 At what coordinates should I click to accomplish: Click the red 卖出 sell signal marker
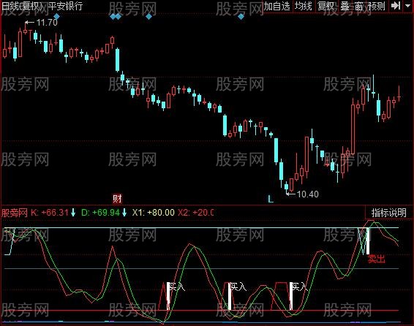(x=377, y=259)
